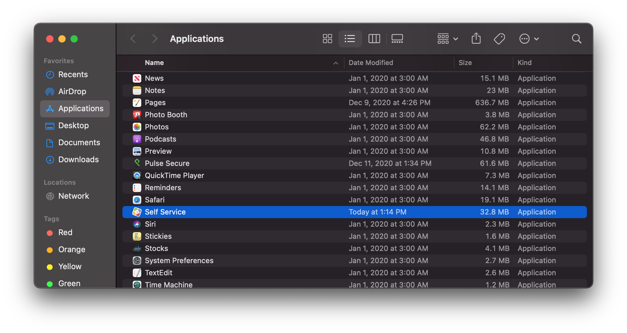This screenshot has width=627, height=333.
Task: Open Desktop in the sidebar
Action: point(75,125)
